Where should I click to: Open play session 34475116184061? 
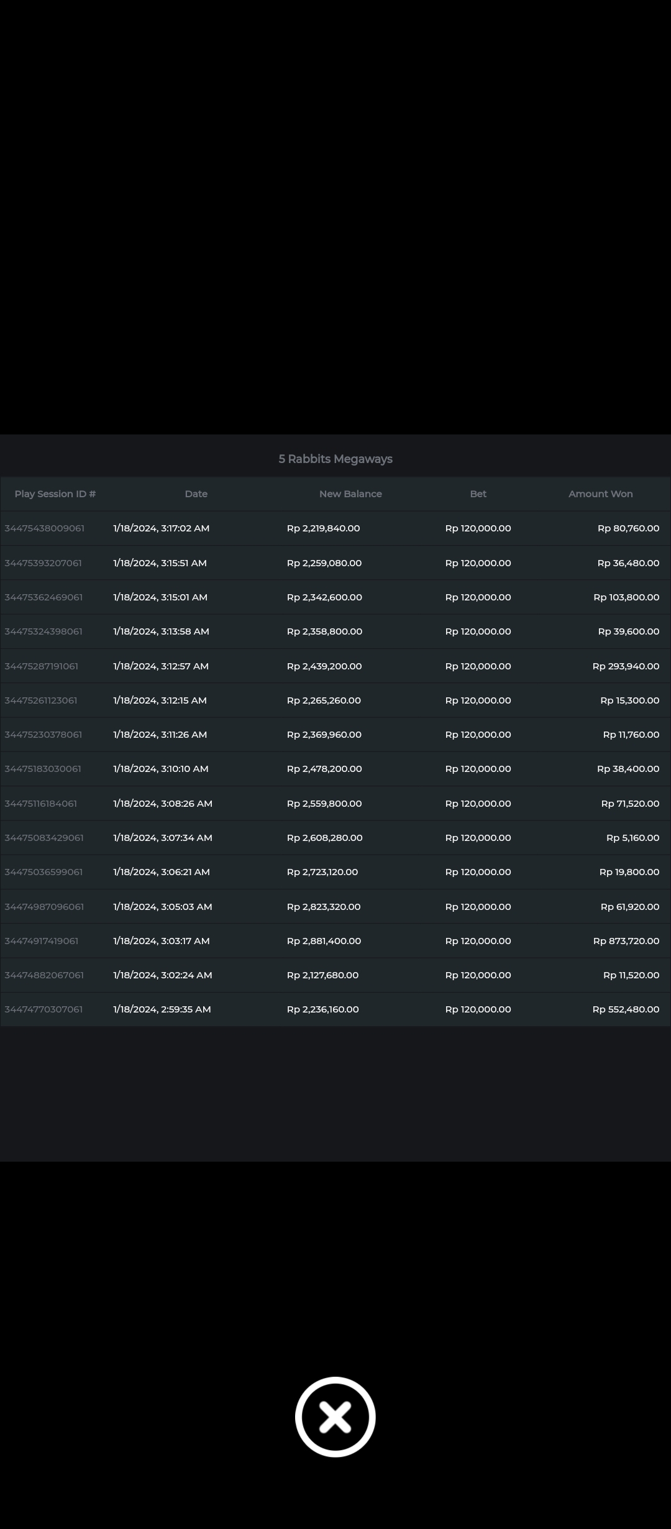[41, 804]
